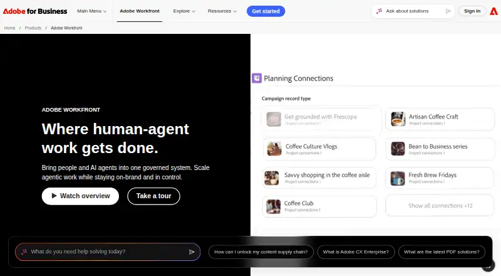Click the send arrow in the help prompt bar
The image size is (501, 276).
point(192,252)
